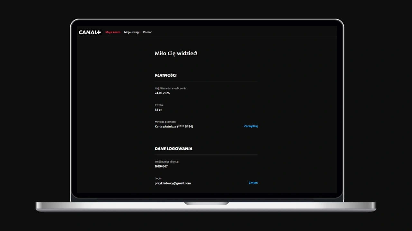Select the email przykladowy@gmail.com
412x231 pixels.
(173, 183)
